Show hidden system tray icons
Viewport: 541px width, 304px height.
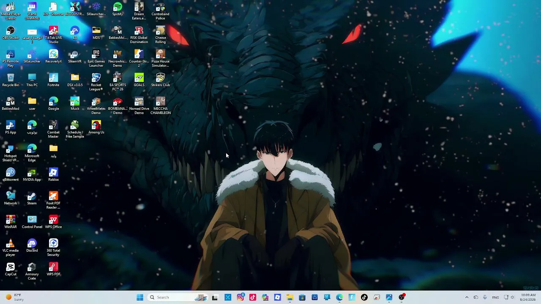467,297
